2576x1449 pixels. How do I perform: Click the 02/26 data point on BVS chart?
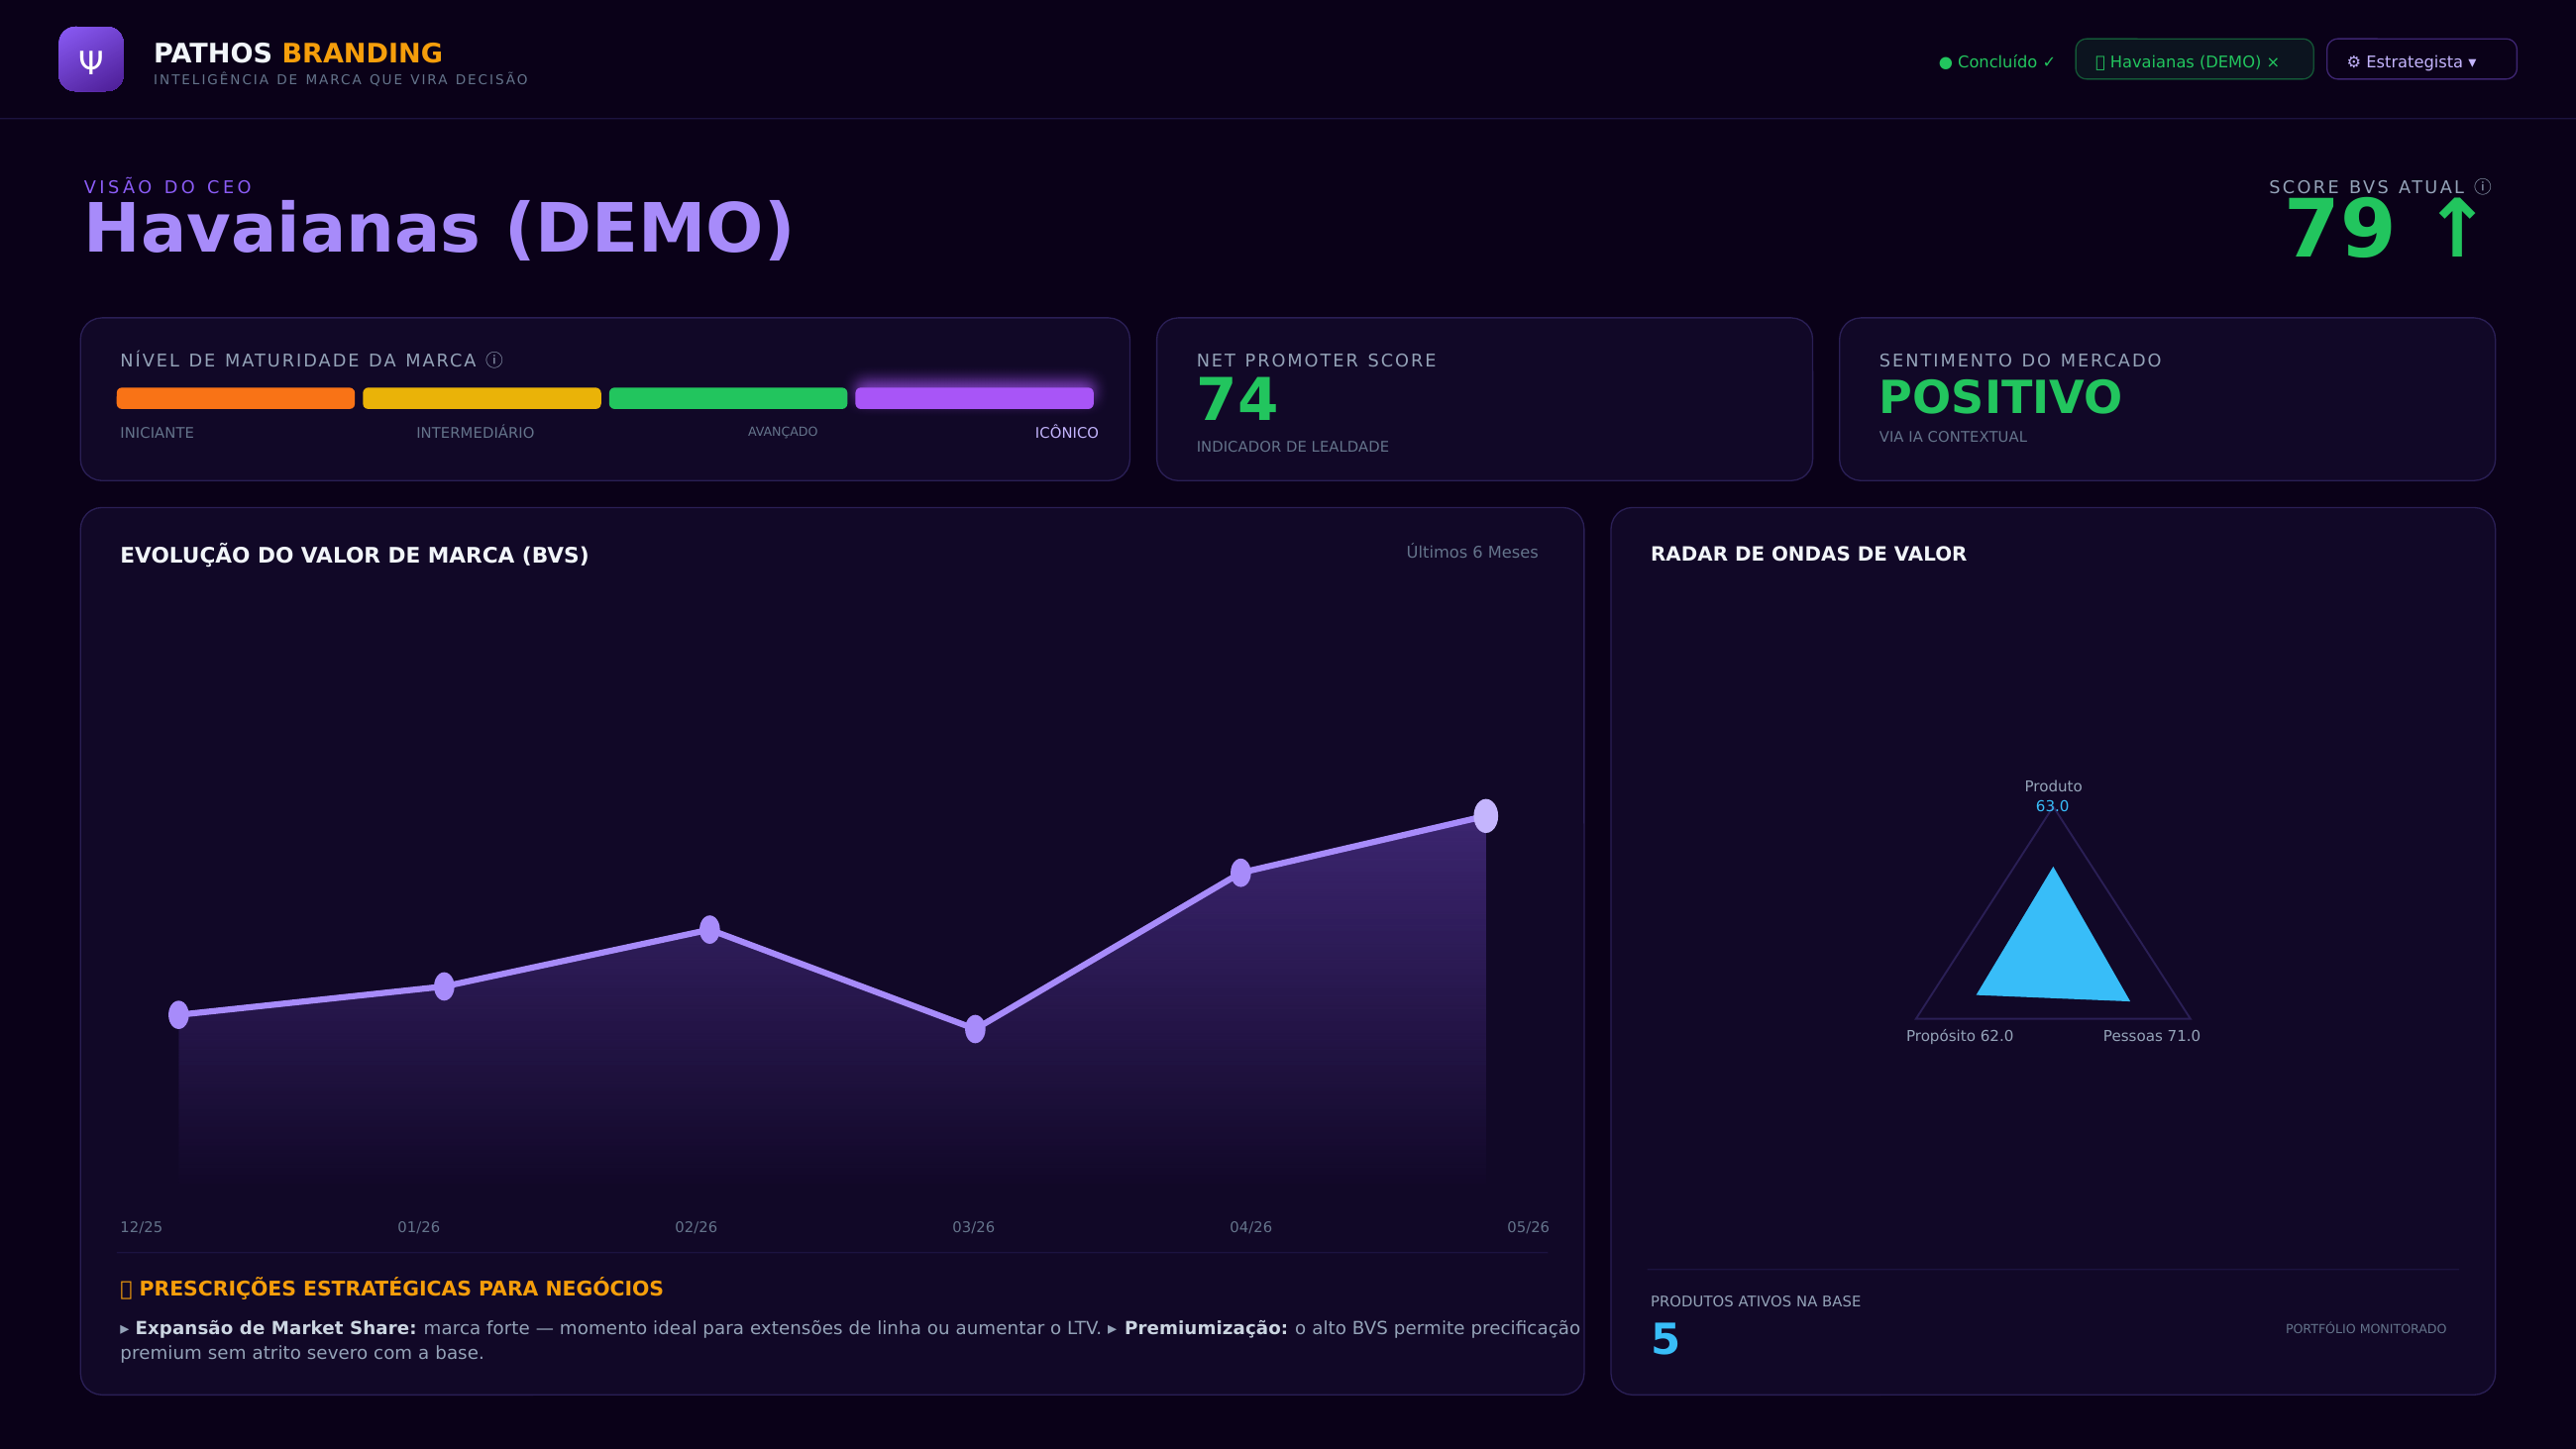tap(709, 929)
